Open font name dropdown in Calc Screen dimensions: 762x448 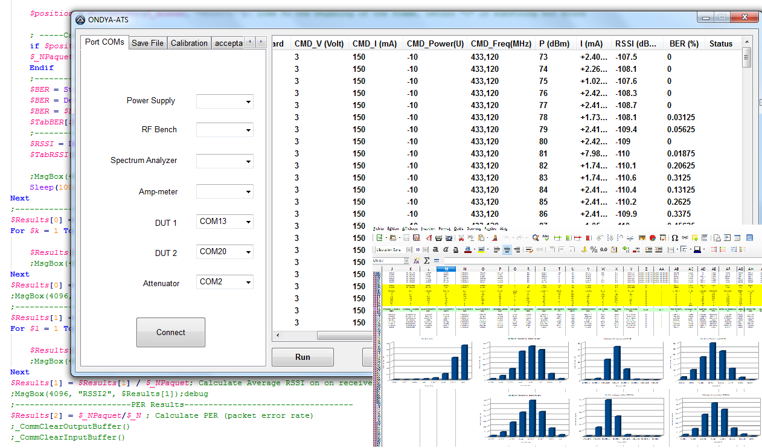click(409, 249)
